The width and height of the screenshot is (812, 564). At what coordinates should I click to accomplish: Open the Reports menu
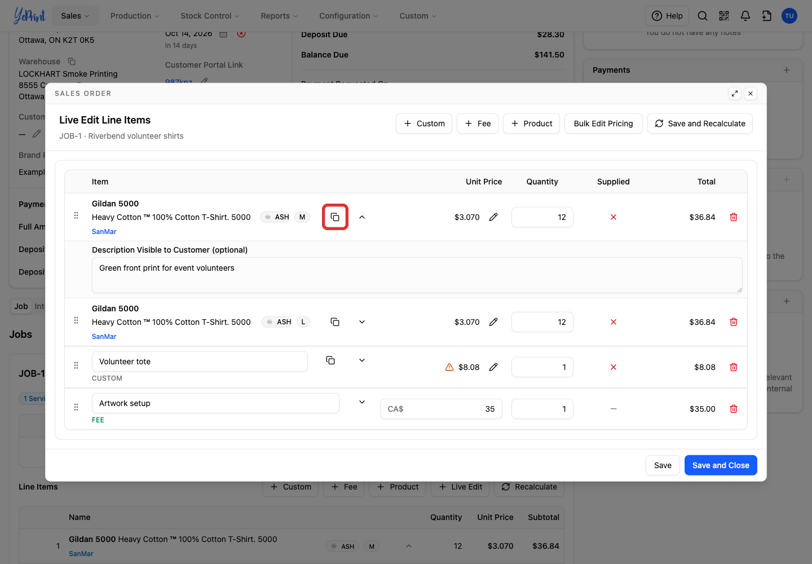[x=279, y=16]
